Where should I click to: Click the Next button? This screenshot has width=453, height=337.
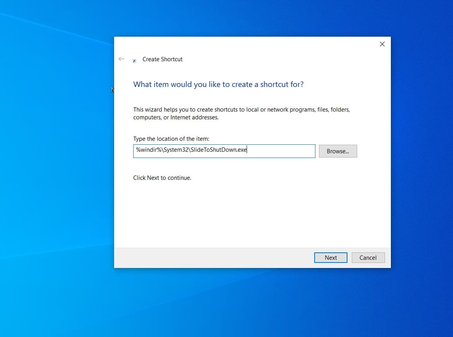tap(331, 258)
